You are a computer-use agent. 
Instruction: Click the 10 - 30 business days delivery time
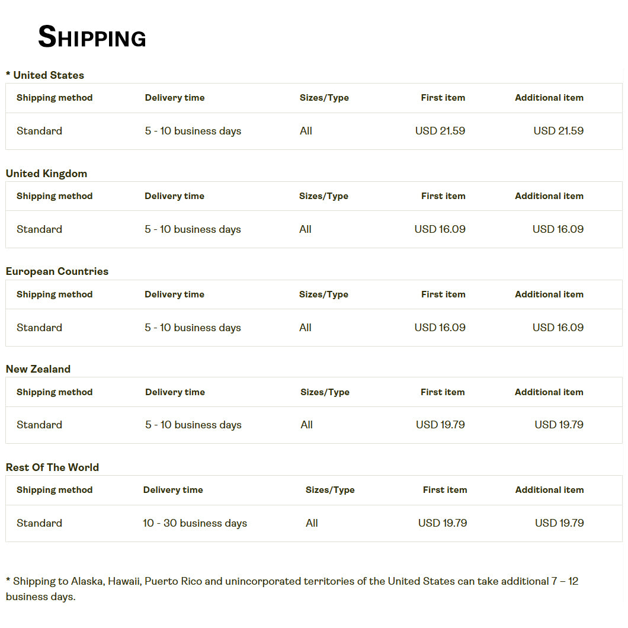coord(195,523)
